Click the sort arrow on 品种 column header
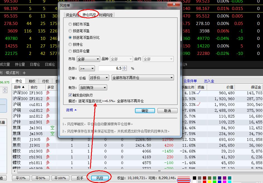 tap(23, 87)
